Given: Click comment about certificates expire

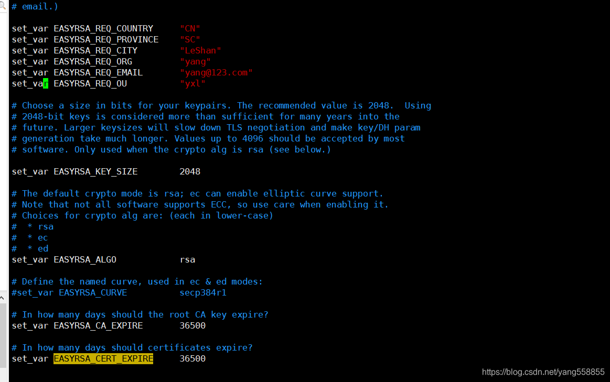Looking at the screenshot, I should pyautogui.click(x=132, y=348).
